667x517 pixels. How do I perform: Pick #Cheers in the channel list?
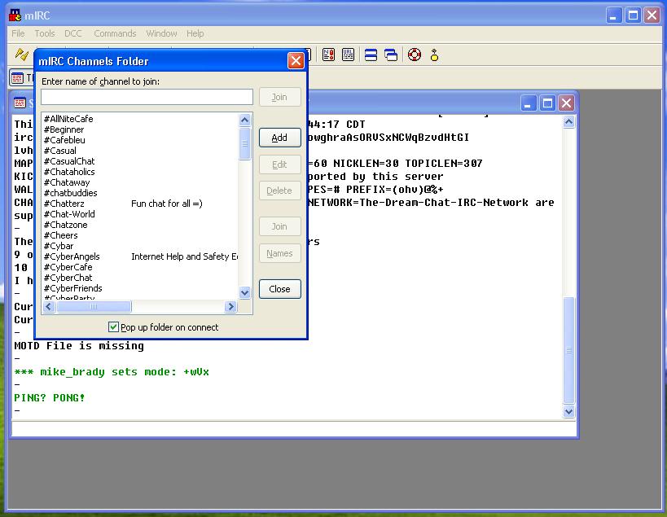61,235
